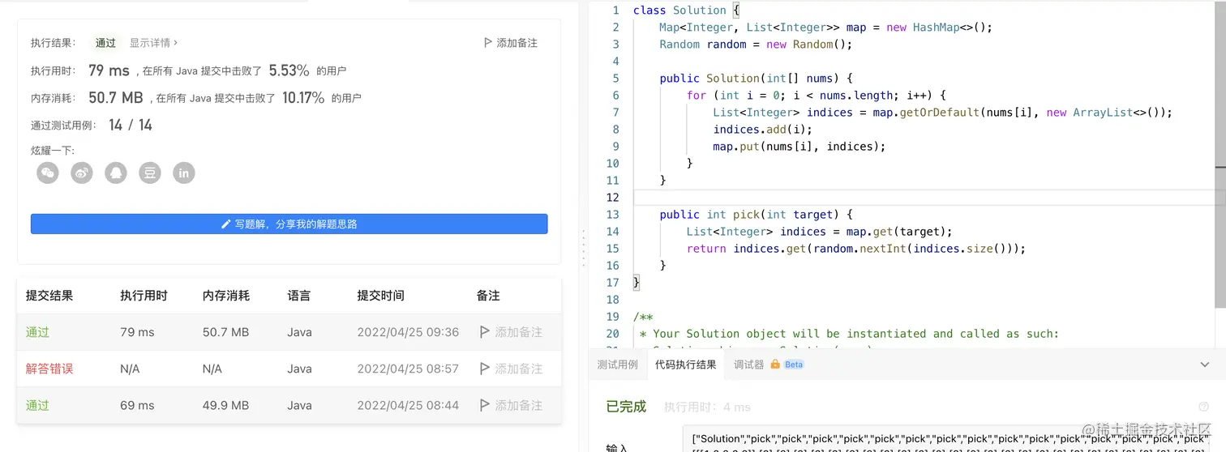Click 添加备注 in the result header
This screenshot has width=1226, height=452.
pos(510,43)
